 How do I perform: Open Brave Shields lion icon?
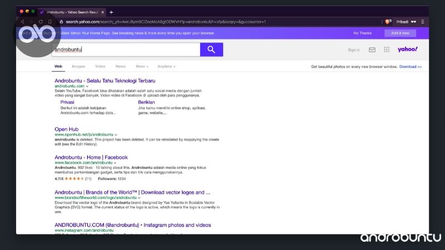[x=388, y=22]
